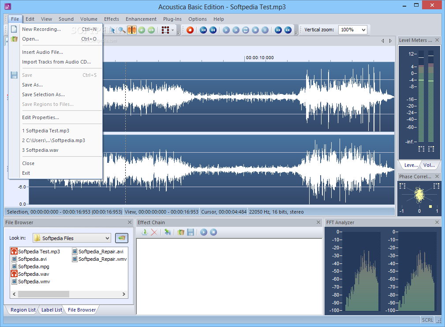Close the Phase Correlation panel

(x=437, y=176)
